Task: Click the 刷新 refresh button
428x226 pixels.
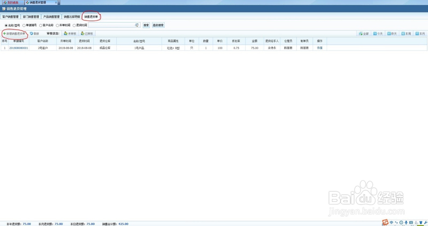Action: (34, 33)
